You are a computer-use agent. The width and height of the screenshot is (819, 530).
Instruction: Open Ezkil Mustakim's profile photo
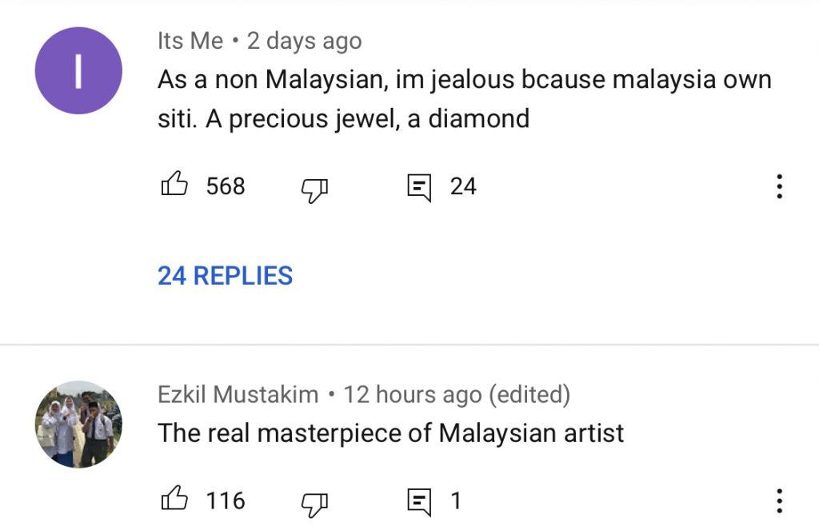tap(78, 424)
